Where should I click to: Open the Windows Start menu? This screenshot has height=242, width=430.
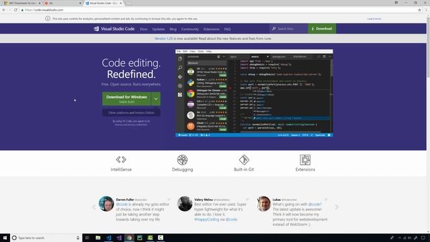[x=5, y=238]
